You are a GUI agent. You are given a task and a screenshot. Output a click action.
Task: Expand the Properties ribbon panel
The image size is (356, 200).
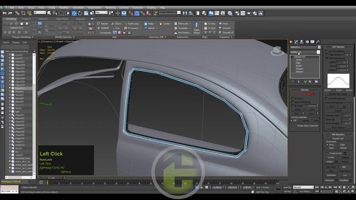(226, 37)
